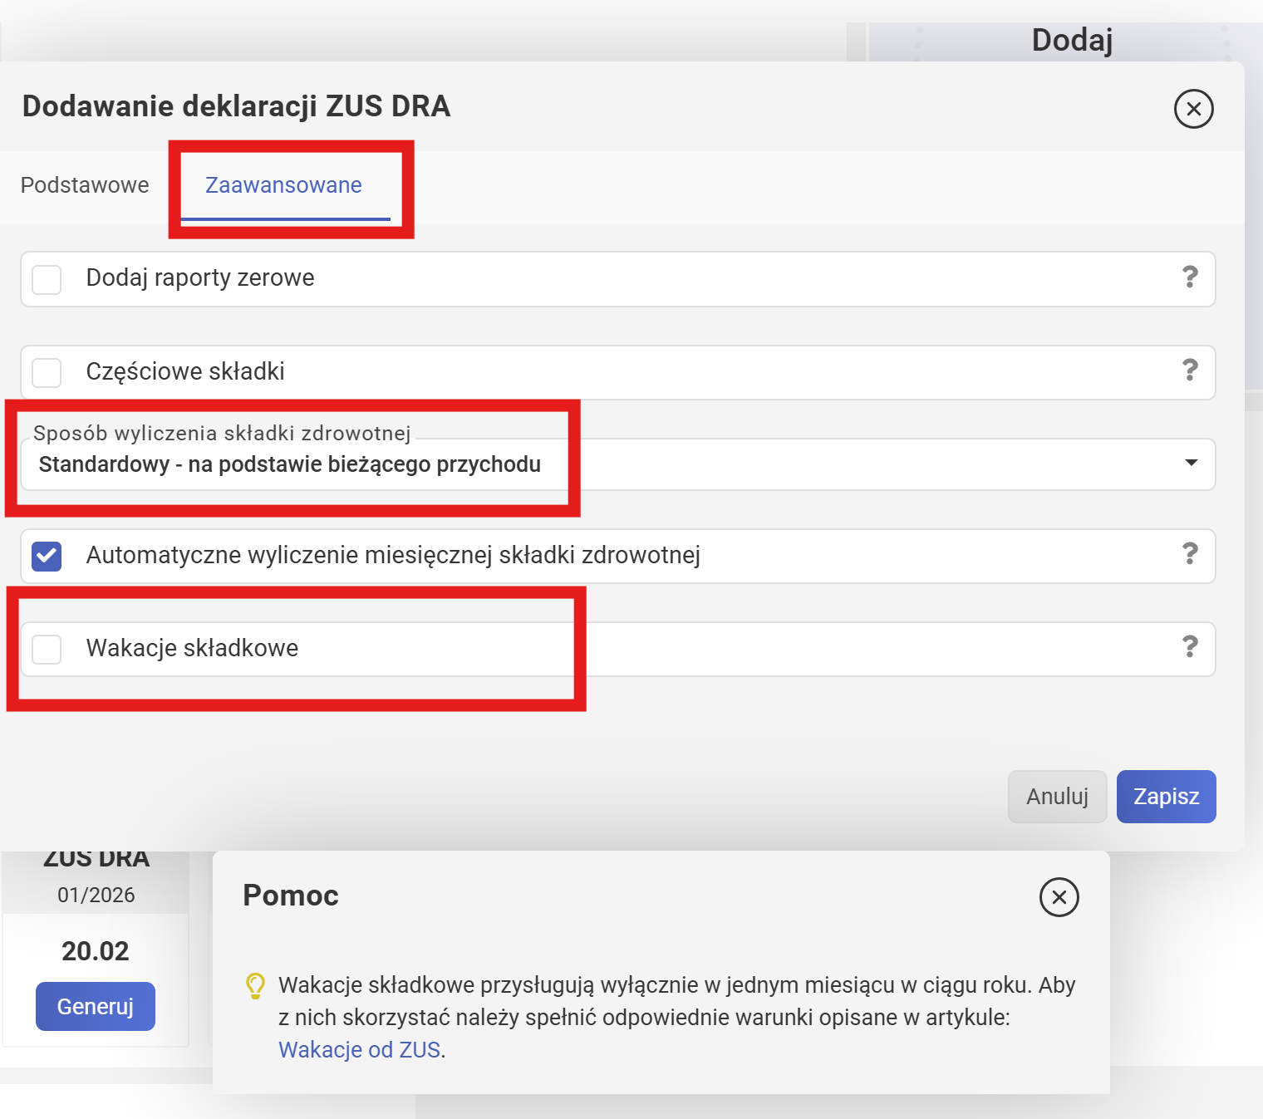Uncheck Automatyczne wyliczenie miesięcznej składki zdrowotnej
The width and height of the screenshot is (1263, 1119).
tap(47, 556)
